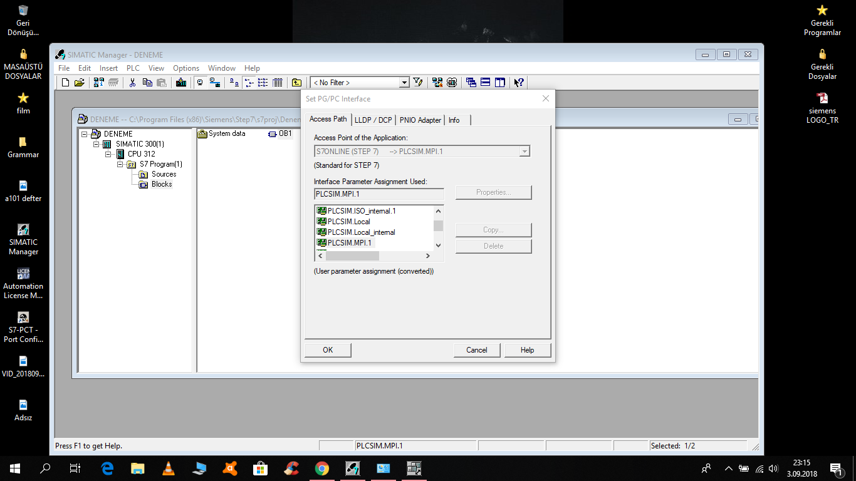This screenshot has width=856, height=481.
Task: Click the filter funnel icon
Action: click(418, 83)
